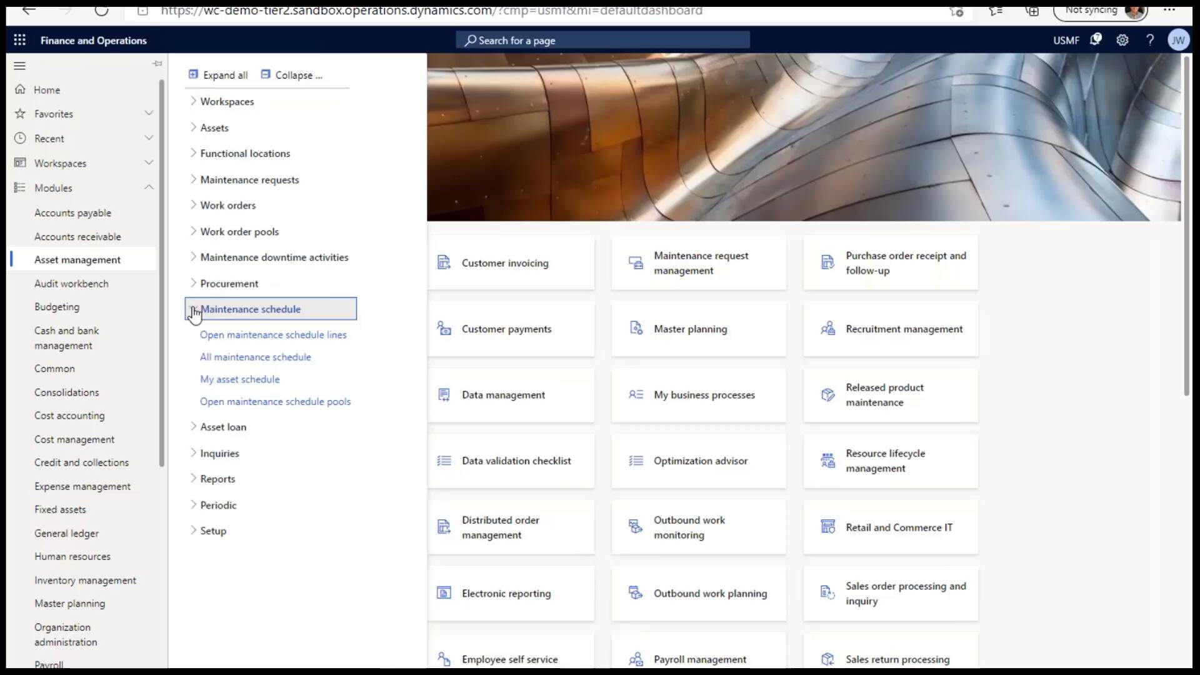Select General ledger module

[66, 533]
